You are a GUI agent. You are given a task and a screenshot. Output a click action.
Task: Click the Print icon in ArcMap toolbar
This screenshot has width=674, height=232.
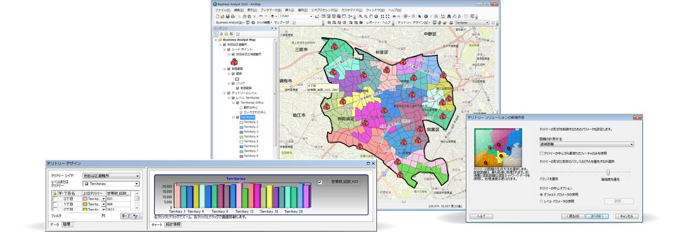pyautogui.click(x=233, y=16)
